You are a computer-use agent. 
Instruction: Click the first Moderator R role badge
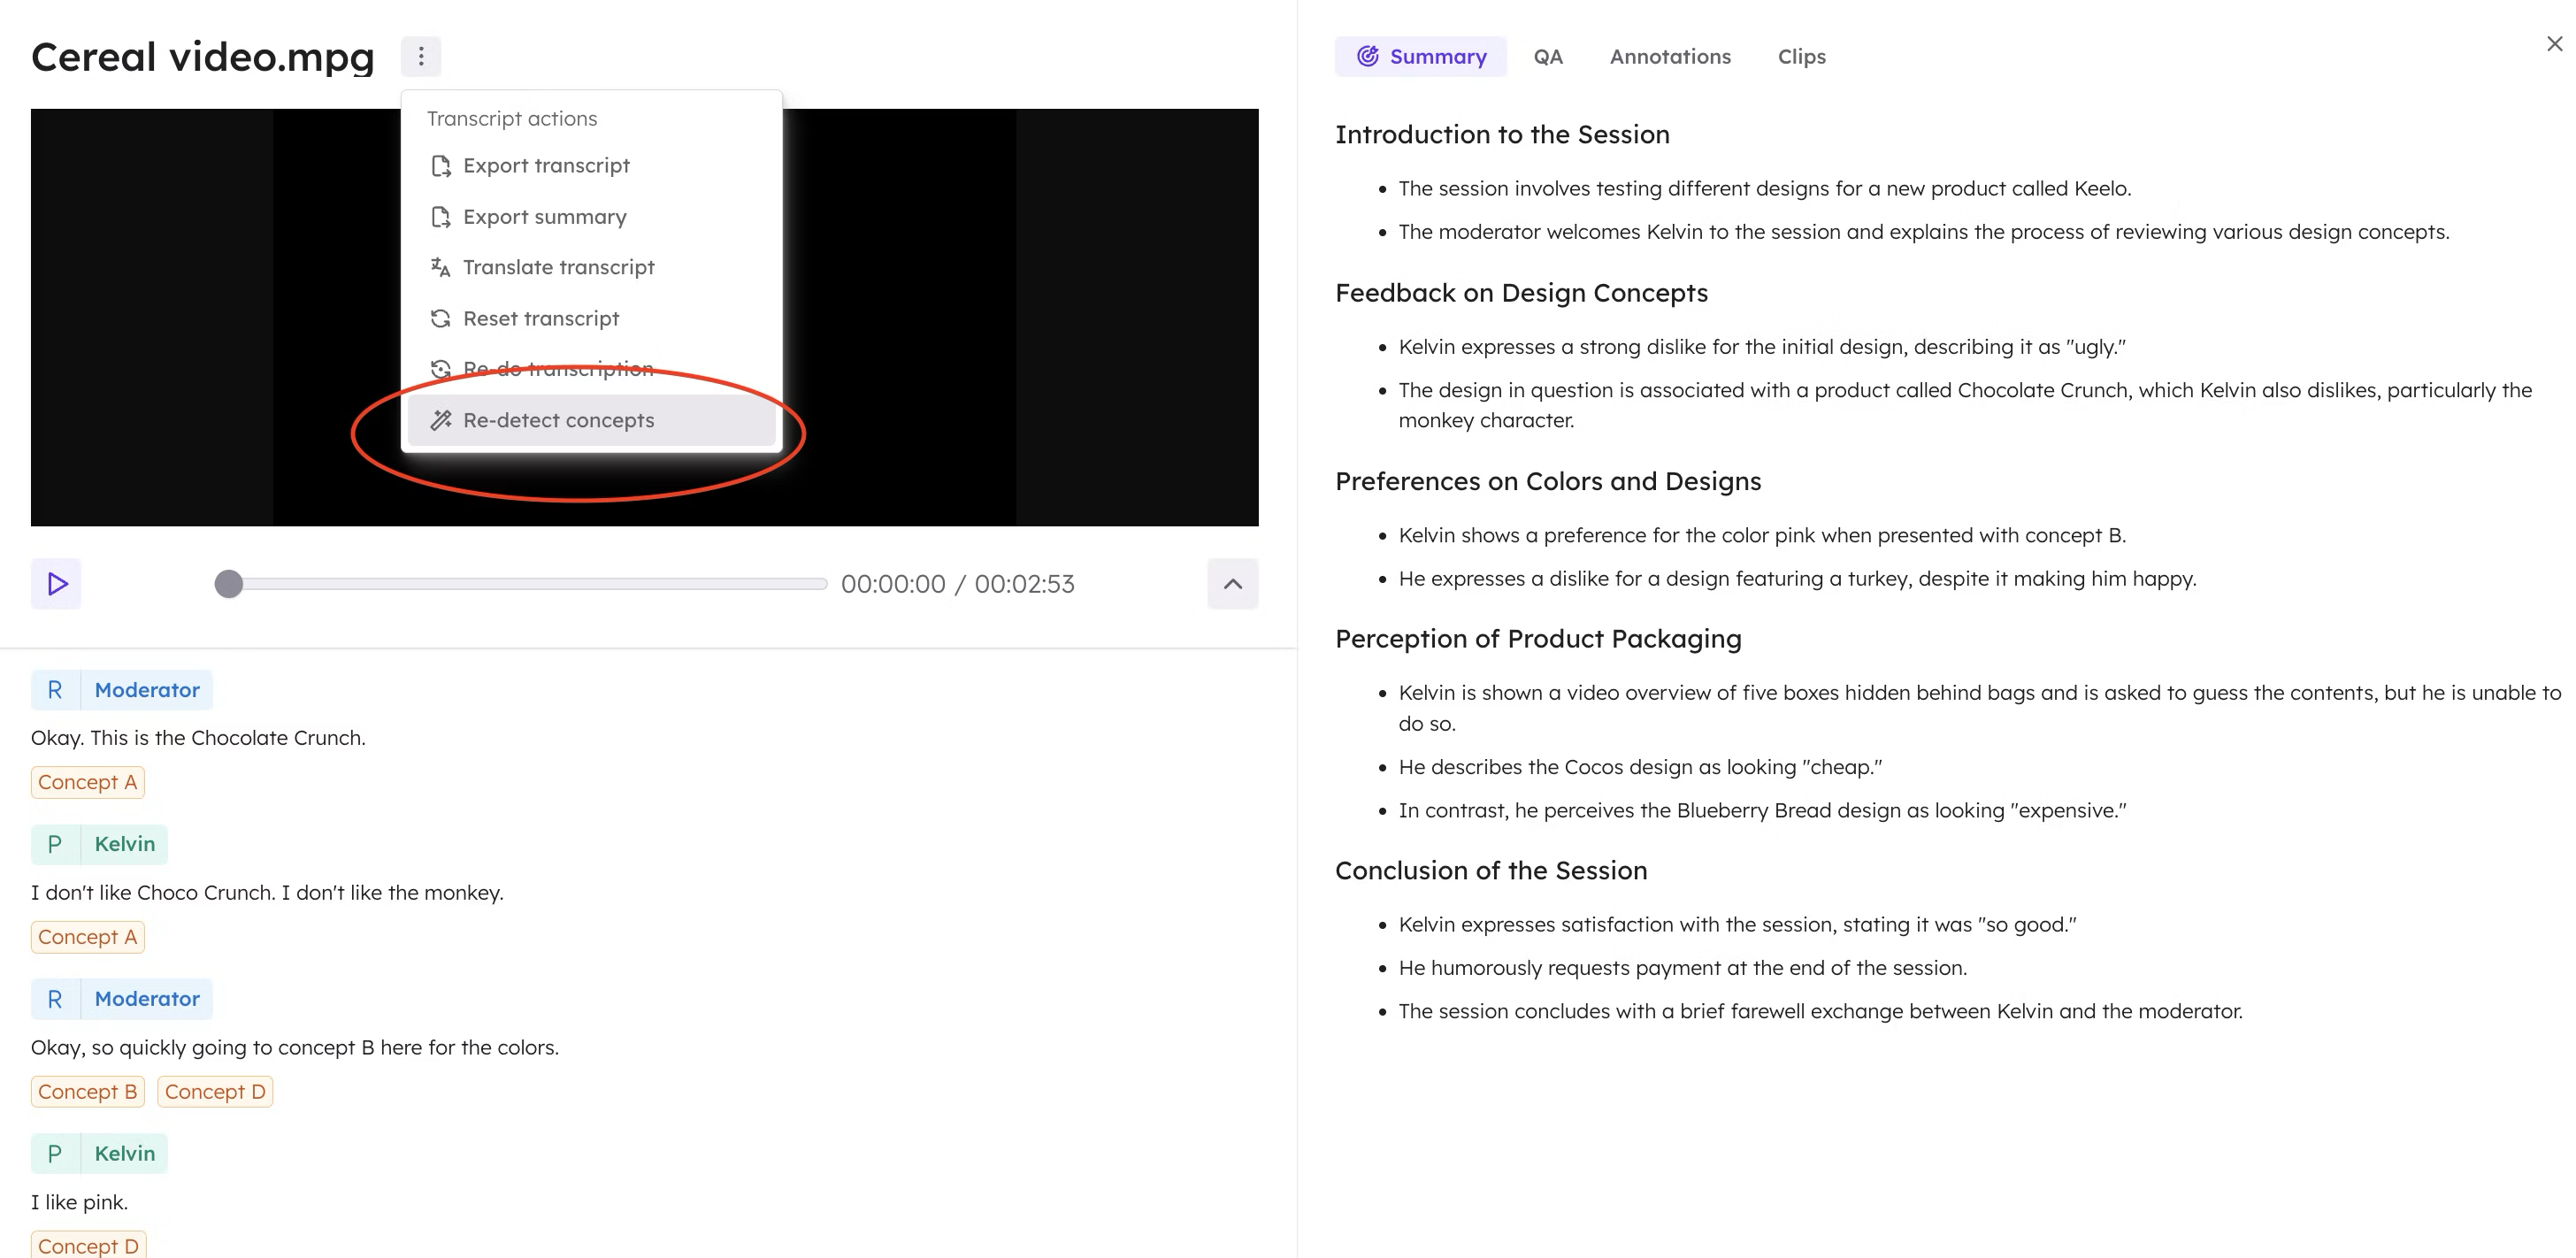click(x=55, y=690)
